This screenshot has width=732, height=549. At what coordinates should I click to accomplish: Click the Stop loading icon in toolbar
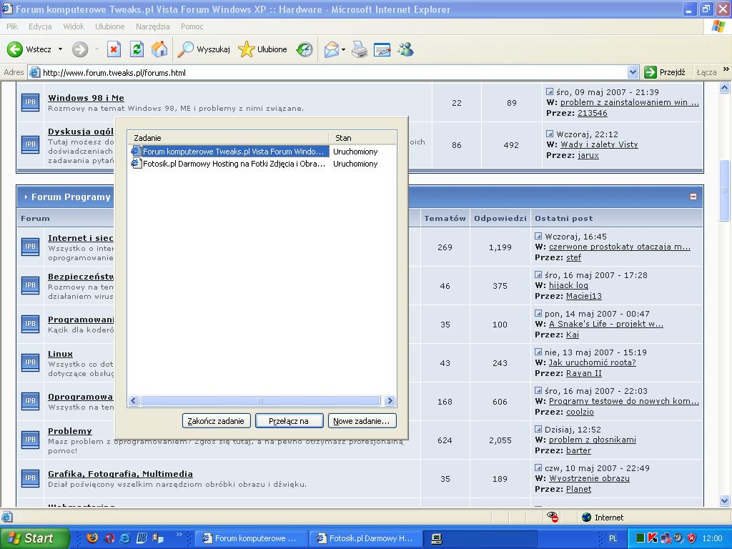pos(114,49)
